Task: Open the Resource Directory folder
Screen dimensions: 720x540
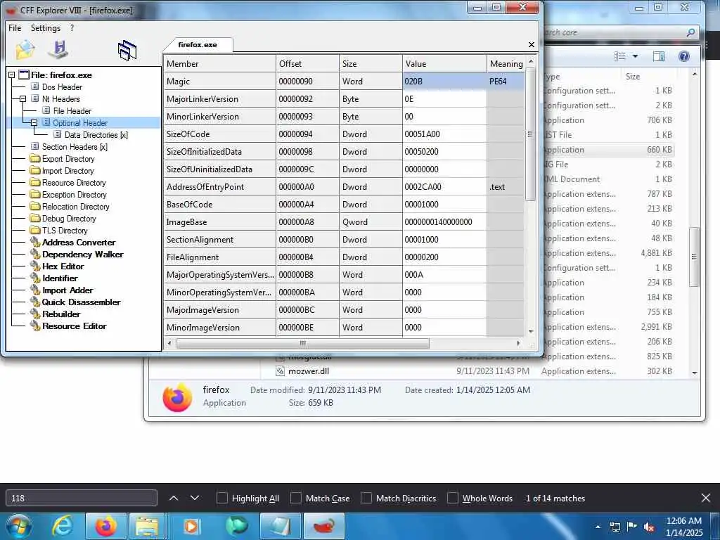Action: pyautogui.click(x=74, y=183)
